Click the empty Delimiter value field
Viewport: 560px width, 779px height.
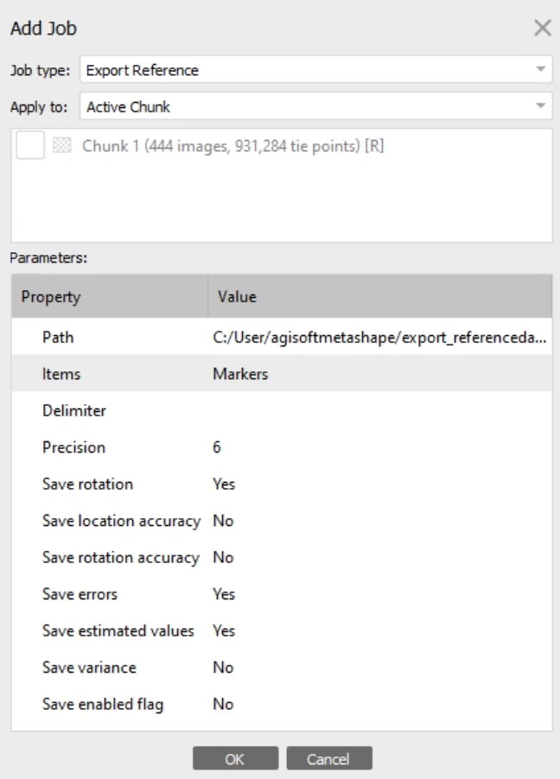tap(379, 410)
